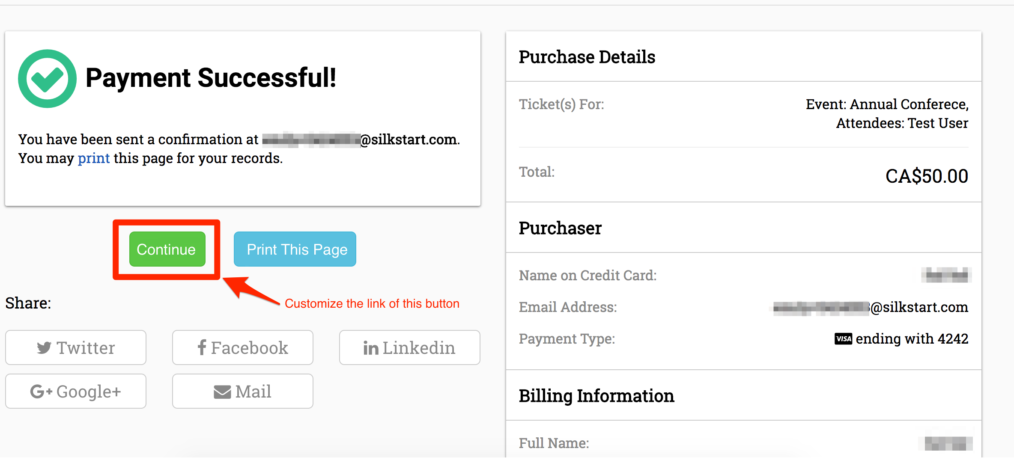1014x475 pixels.
Task: Click the LinkedIn in icon
Action: (370, 348)
